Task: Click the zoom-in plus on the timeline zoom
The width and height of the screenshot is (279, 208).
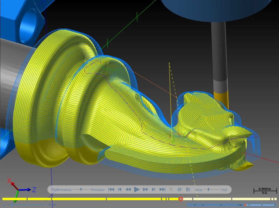Action: 50,205
